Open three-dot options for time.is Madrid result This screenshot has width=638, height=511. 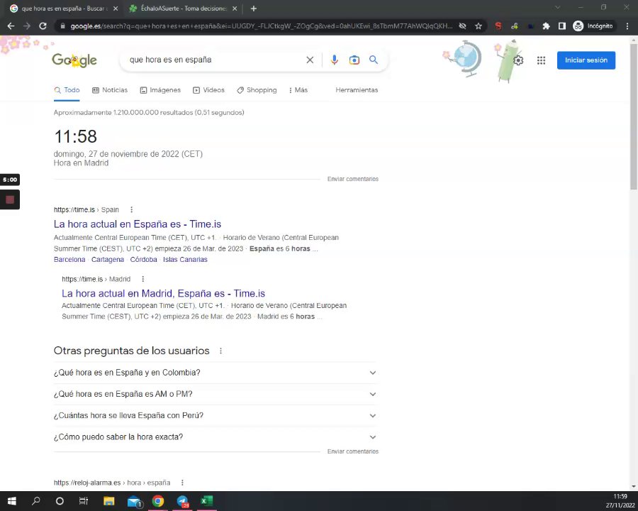pos(142,279)
